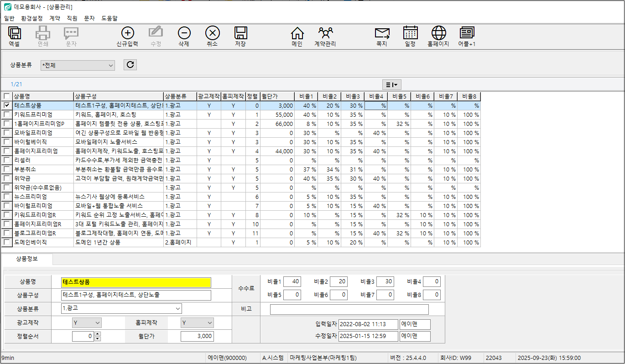The image size is (625, 364).
Task: Toggle the select-all header checkbox
Action: pyautogui.click(x=6, y=96)
